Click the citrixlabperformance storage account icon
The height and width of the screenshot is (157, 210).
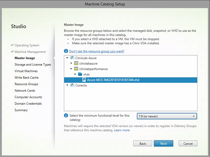point(76,69)
